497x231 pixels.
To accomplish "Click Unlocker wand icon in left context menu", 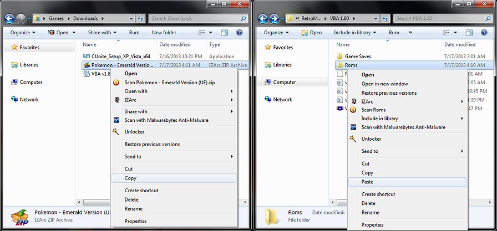I will pos(116,132).
